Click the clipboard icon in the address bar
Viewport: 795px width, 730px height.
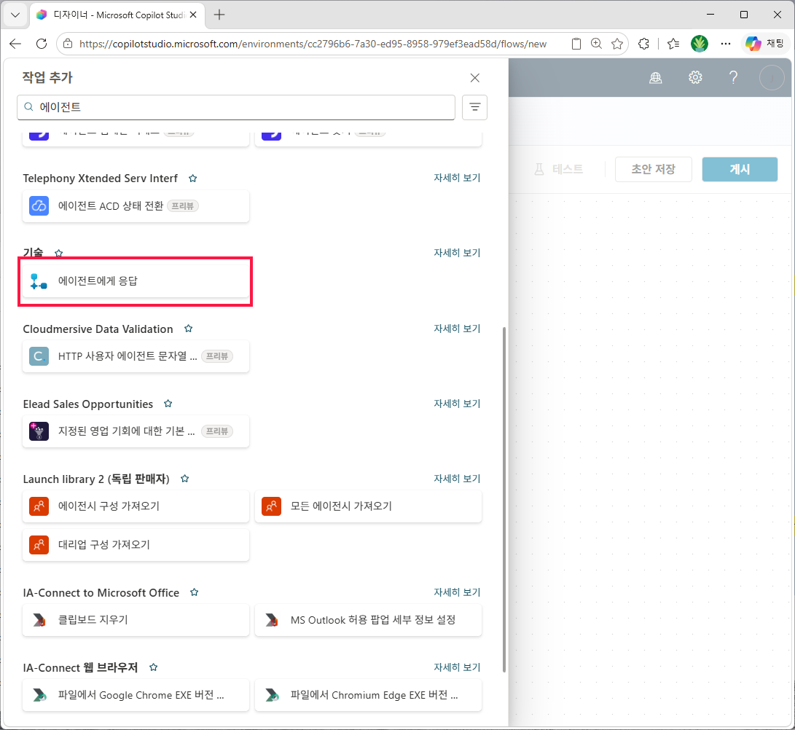(576, 44)
